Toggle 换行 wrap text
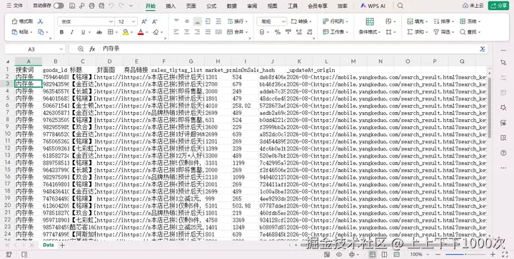This screenshot has height=259, width=514. point(237,21)
